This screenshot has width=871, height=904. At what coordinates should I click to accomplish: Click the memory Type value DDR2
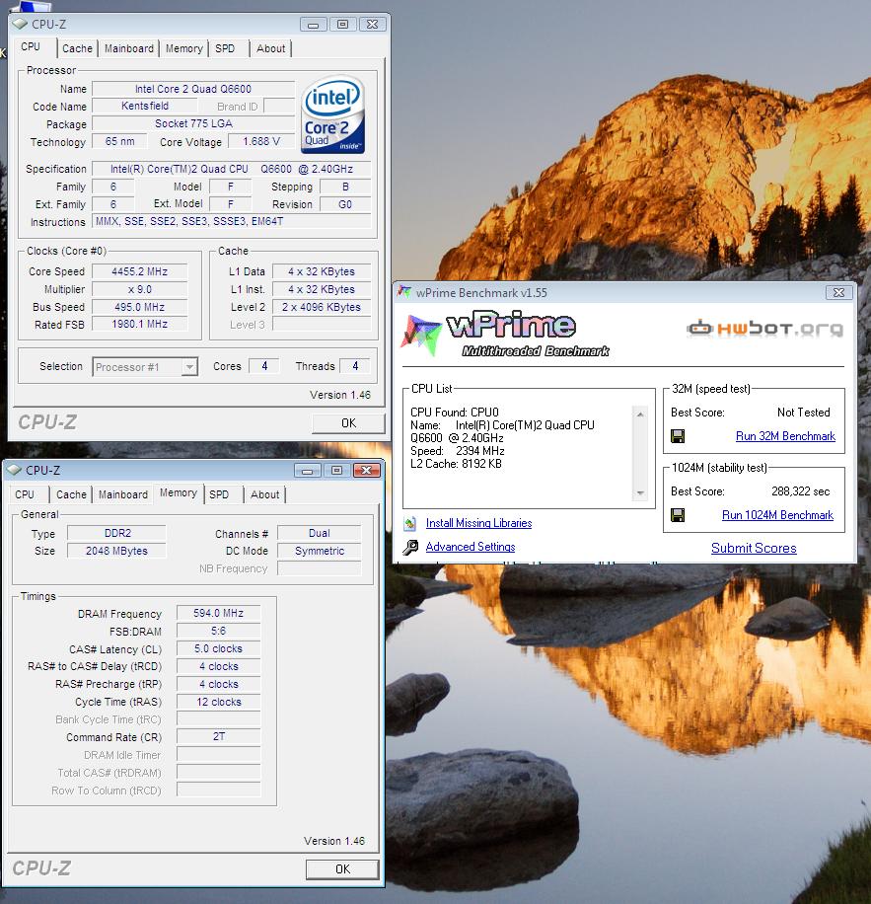coord(117,533)
